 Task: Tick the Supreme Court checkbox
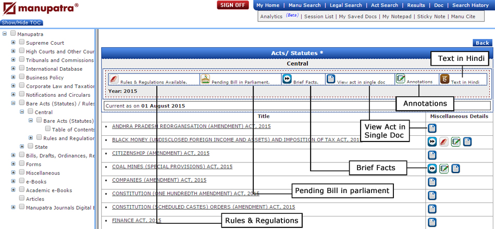pos(21,42)
